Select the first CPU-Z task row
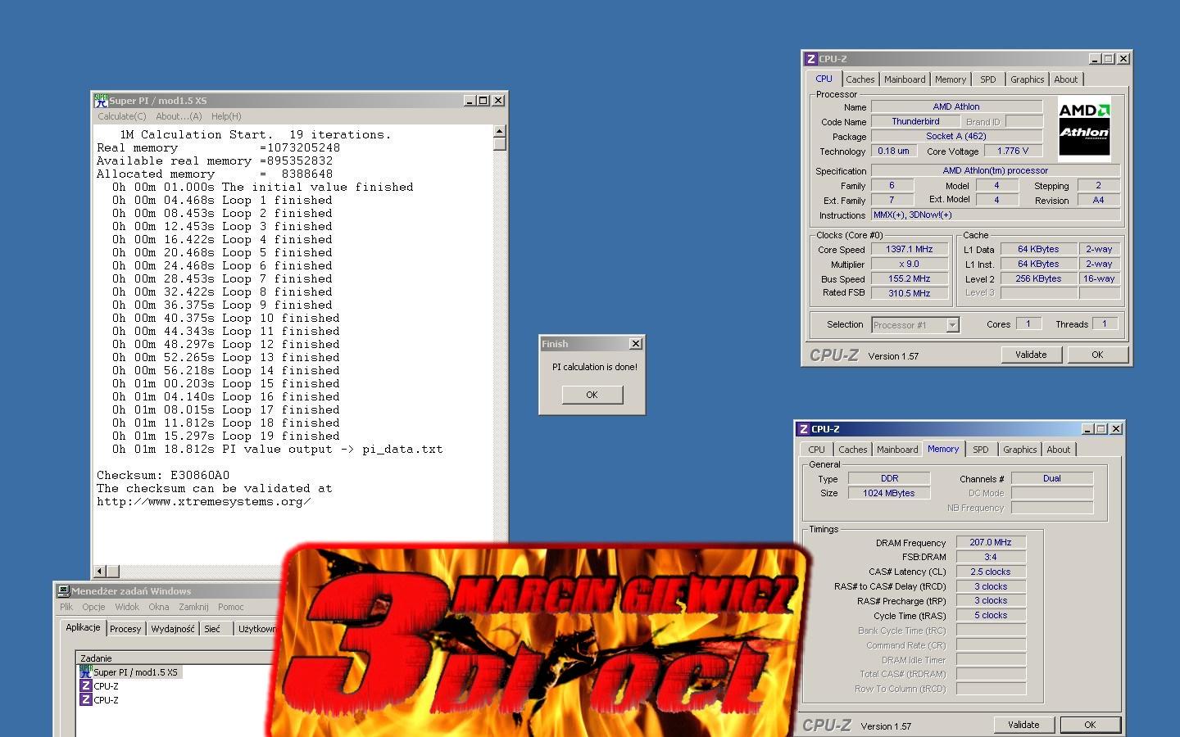Image resolution: width=1180 pixels, height=737 pixels. (99, 686)
